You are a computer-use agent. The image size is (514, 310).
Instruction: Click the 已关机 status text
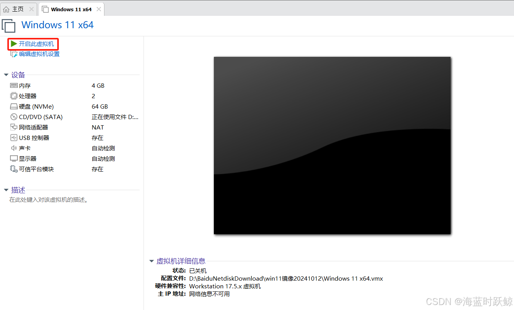pyautogui.click(x=198, y=271)
